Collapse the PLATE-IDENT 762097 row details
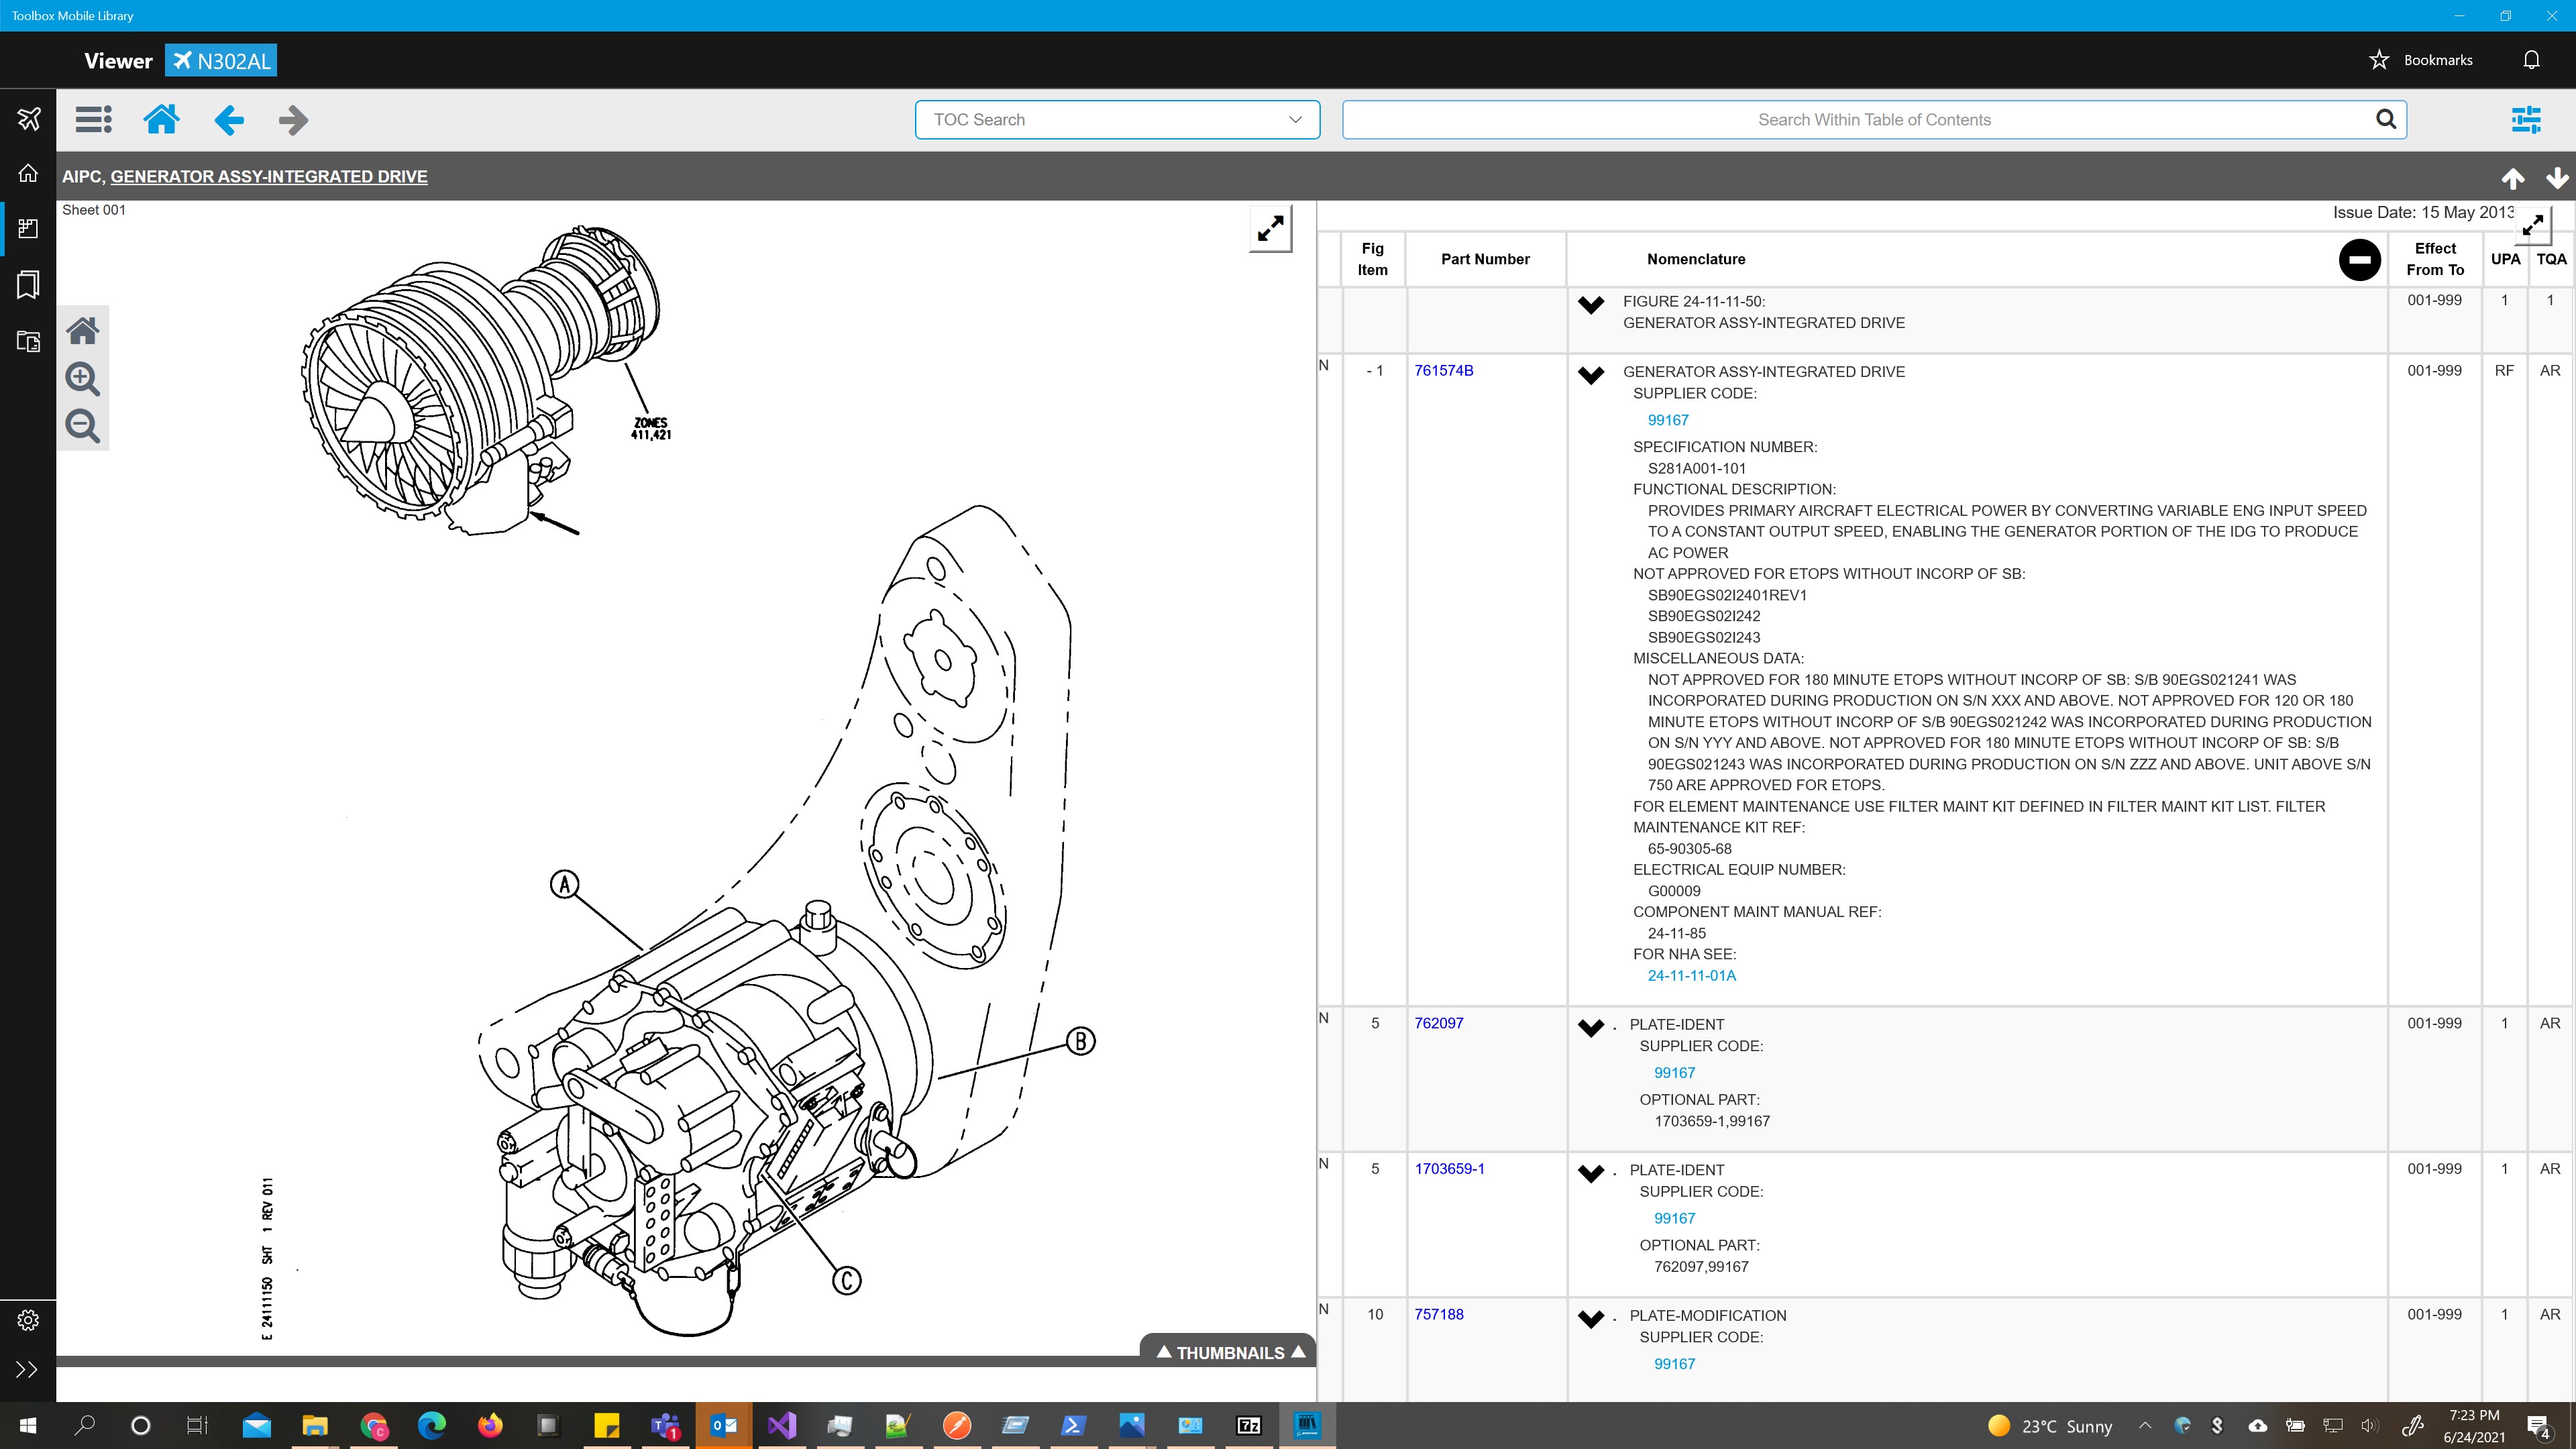The image size is (2576, 1449). click(1590, 1028)
